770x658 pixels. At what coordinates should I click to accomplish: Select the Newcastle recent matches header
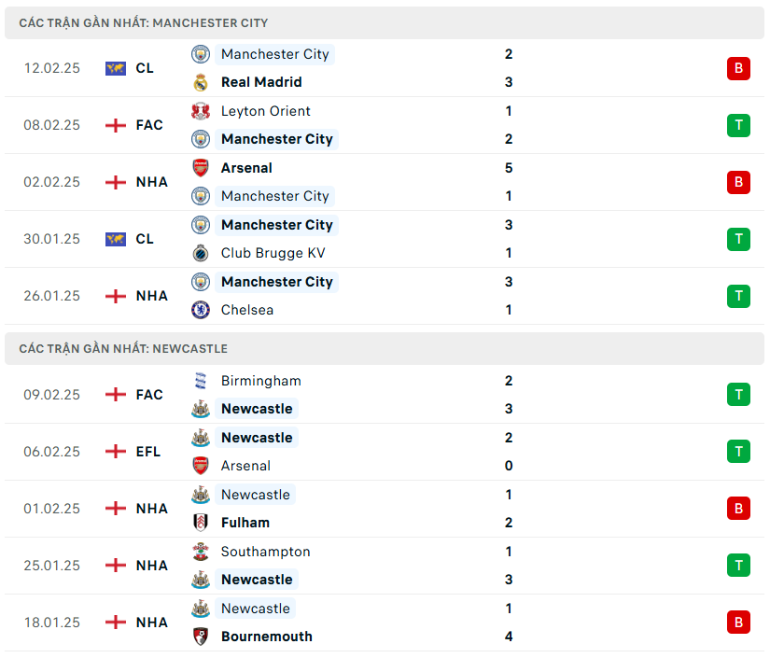click(123, 348)
